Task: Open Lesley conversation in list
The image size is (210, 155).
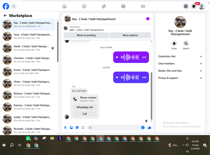Action: click(x=29, y=119)
